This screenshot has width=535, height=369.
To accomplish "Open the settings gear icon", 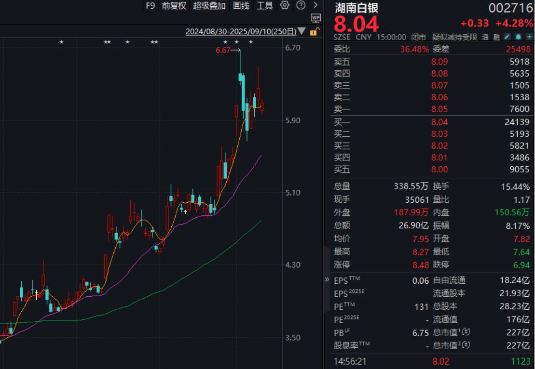I will [284, 6].
